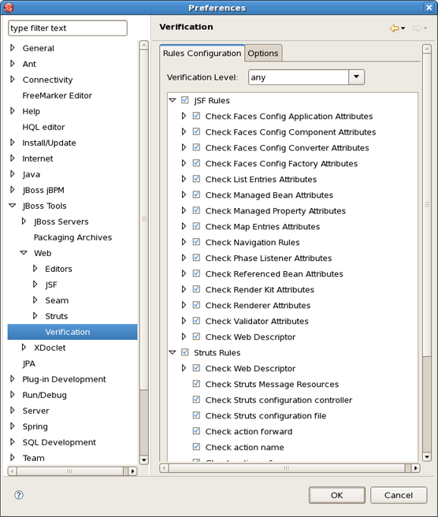Collapse the Struts Rules group

[x=173, y=352]
